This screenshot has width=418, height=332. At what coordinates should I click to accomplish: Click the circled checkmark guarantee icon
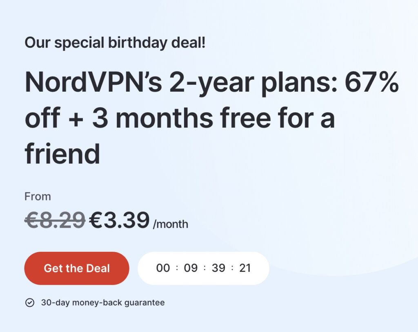click(30, 303)
